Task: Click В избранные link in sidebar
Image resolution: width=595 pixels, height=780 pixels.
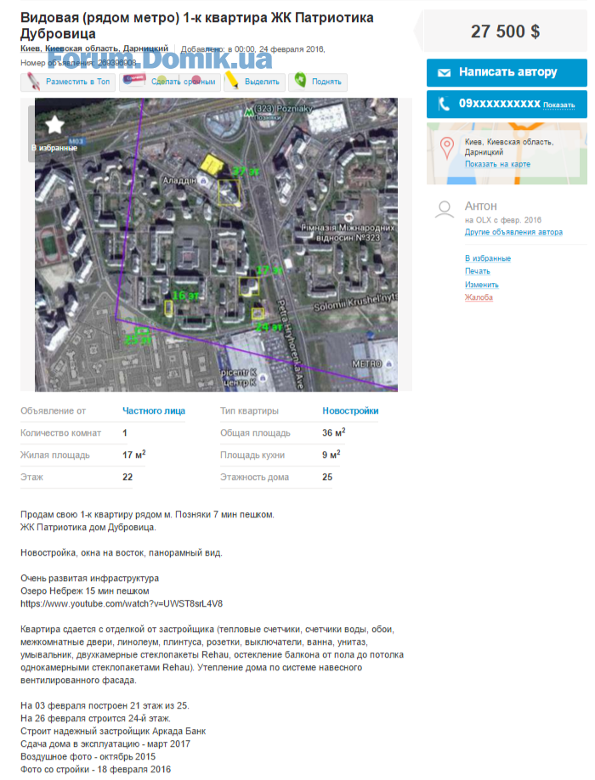Action: tap(488, 258)
